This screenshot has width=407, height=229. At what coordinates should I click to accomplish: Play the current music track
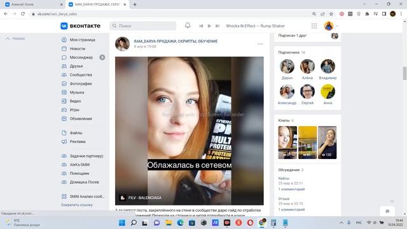209,26
